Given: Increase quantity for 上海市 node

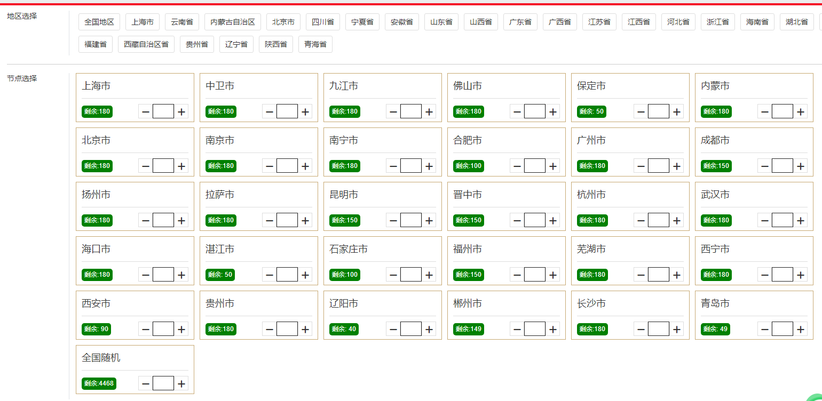Looking at the screenshot, I should (x=181, y=111).
